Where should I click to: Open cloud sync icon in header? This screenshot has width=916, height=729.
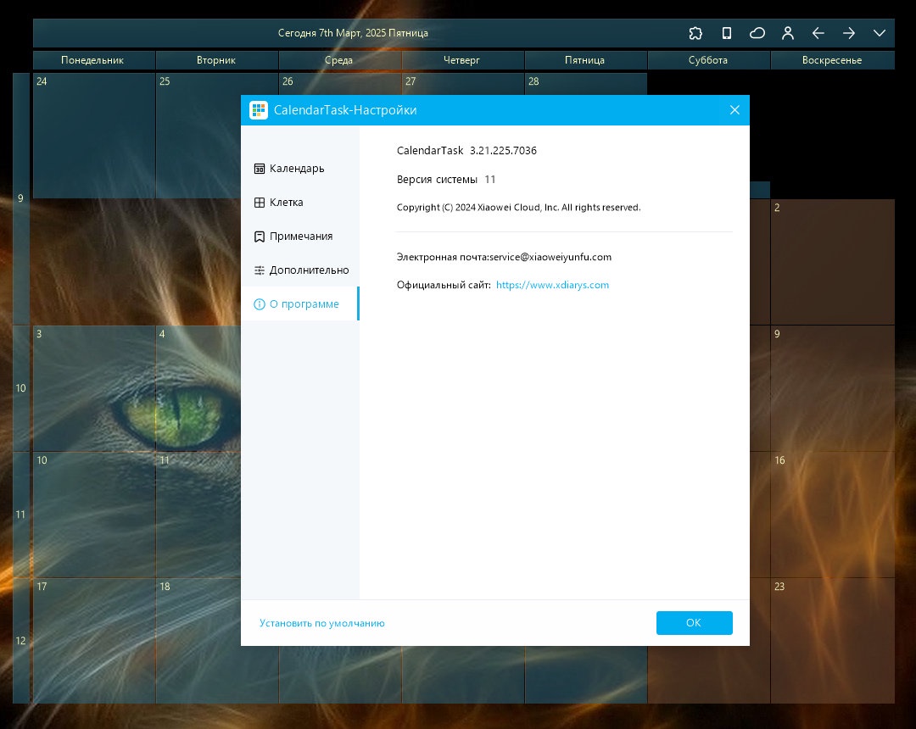point(757,33)
